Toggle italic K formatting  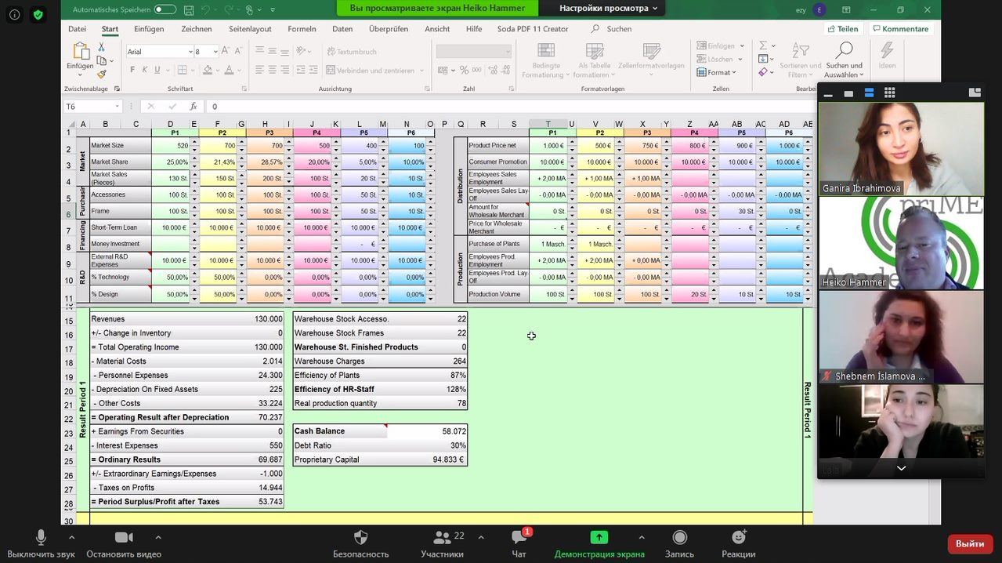(145, 70)
